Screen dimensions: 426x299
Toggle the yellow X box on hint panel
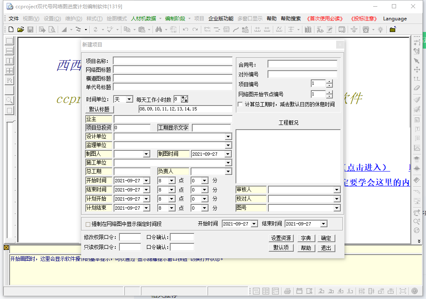pyautogui.click(x=6, y=248)
